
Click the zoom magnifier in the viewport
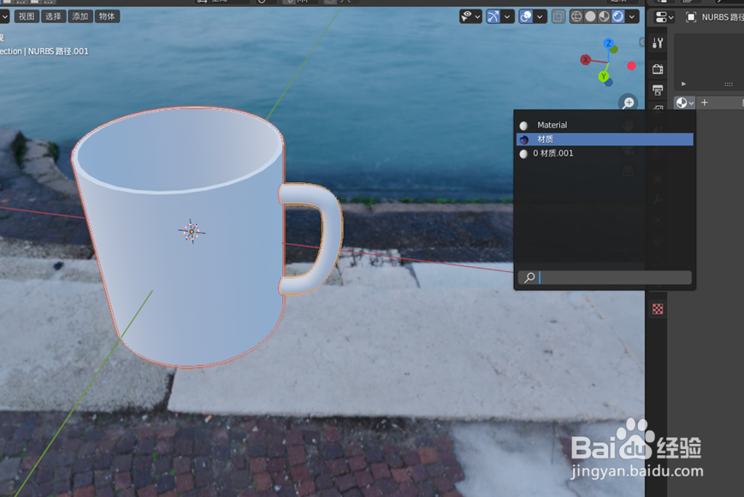[x=629, y=102]
